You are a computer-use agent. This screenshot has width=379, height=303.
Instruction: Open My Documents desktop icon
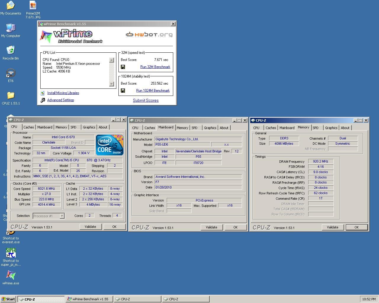point(11,5)
